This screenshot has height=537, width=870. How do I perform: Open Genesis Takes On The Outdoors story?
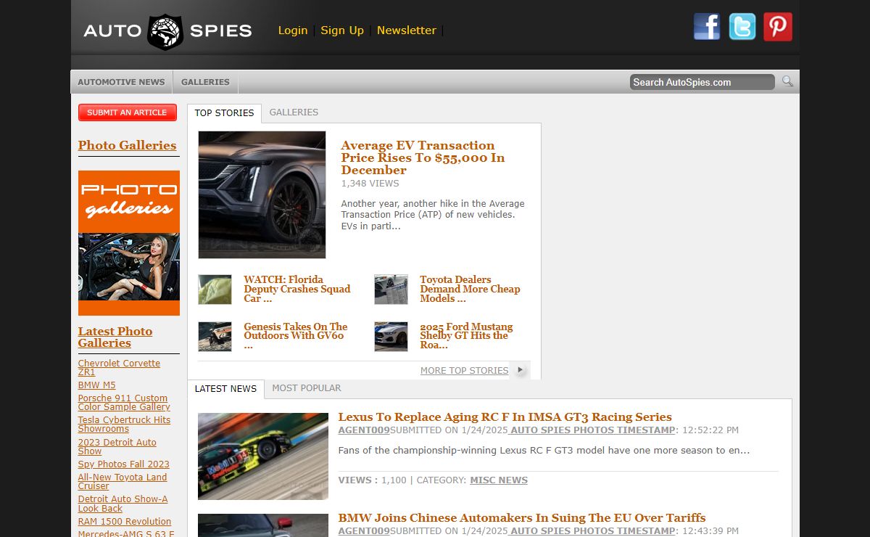(x=296, y=336)
